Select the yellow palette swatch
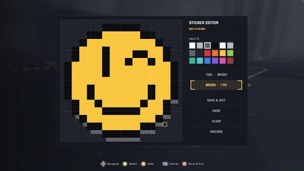Viewport: 304px width, 171px height. (x=222, y=53)
